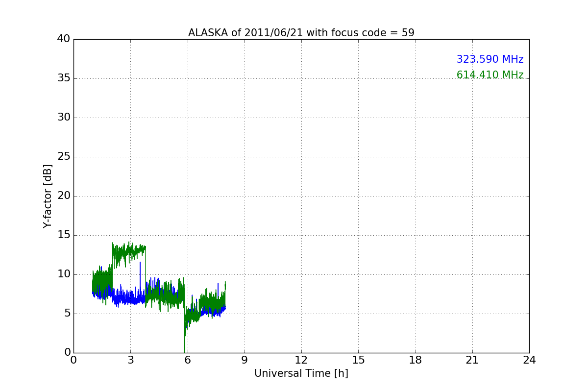Viewport: 588px width, 392px height.
Task: Click the x-axis tick label '6'
Action: 188,360
